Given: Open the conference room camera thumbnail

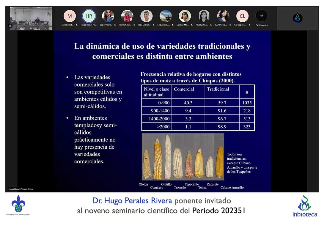Looking at the screenshot, I should [x=31, y=18].
